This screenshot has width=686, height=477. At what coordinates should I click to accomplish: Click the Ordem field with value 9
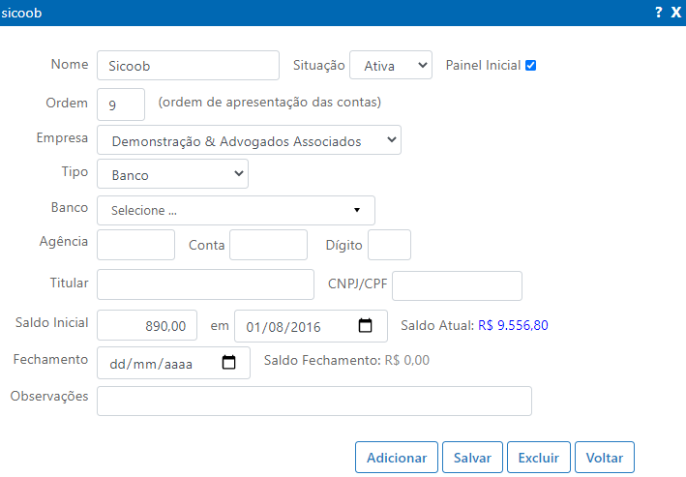tap(121, 104)
